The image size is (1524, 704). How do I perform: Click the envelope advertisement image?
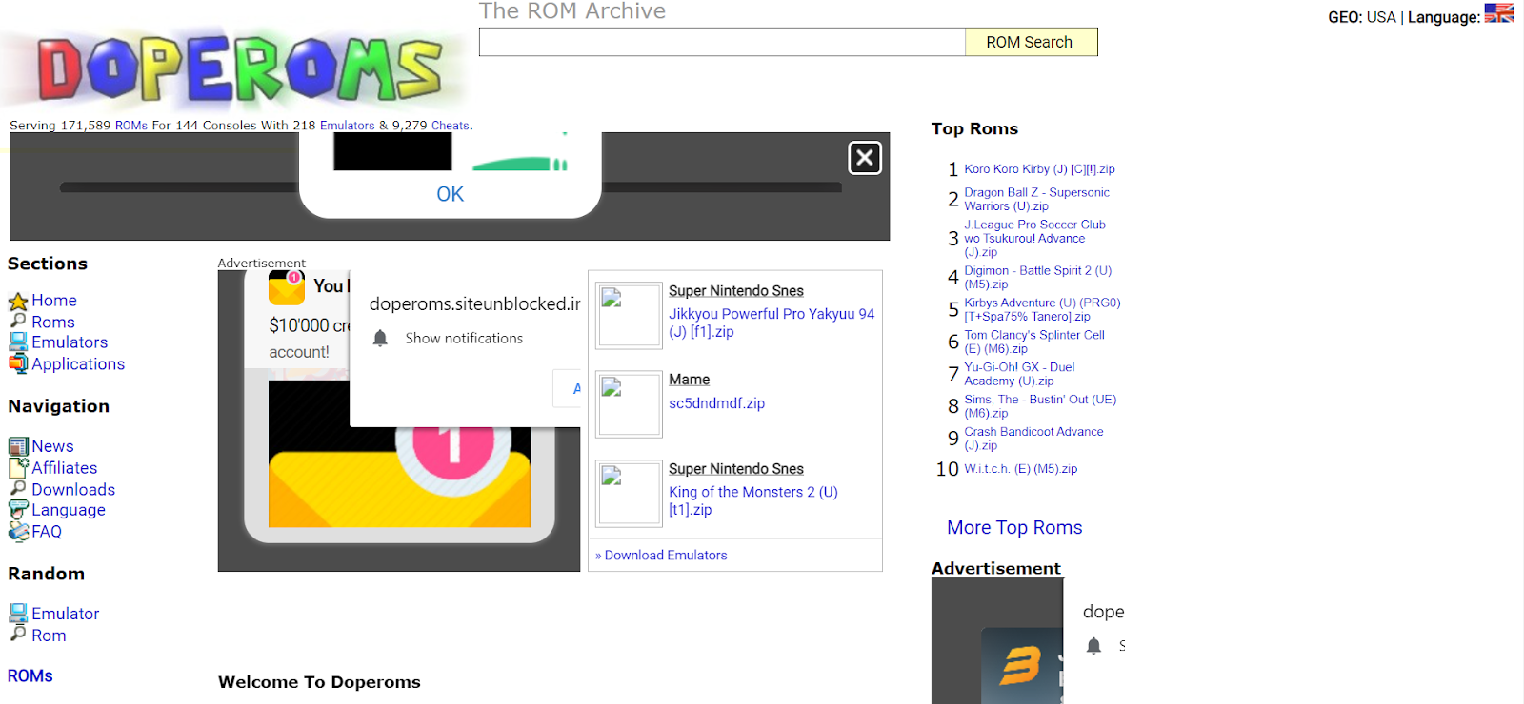click(x=399, y=453)
